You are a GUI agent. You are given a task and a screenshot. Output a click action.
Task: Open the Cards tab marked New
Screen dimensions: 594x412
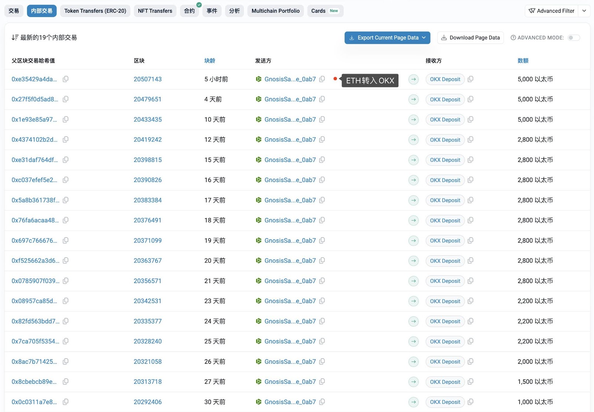pyautogui.click(x=325, y=11)
